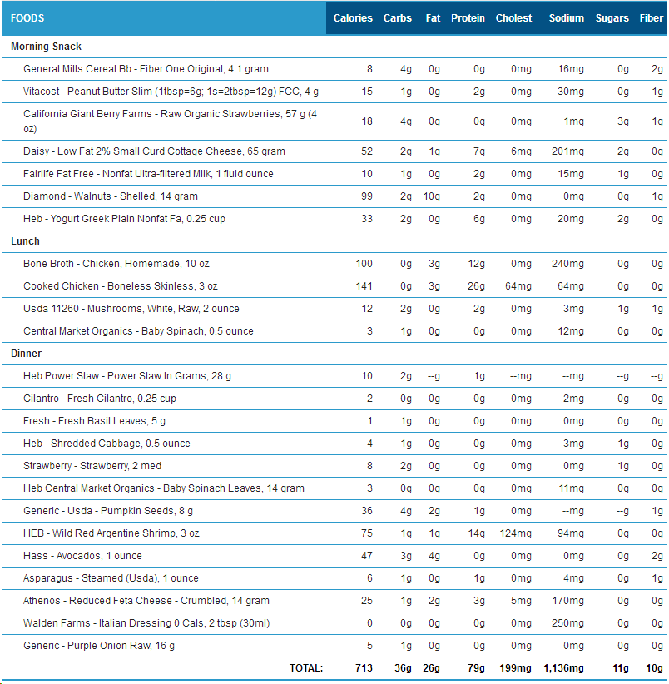Select Heb Shredded Cabbage 0.5 ounce row
Viewport: 669px width, 684px height.
[334, 444]
